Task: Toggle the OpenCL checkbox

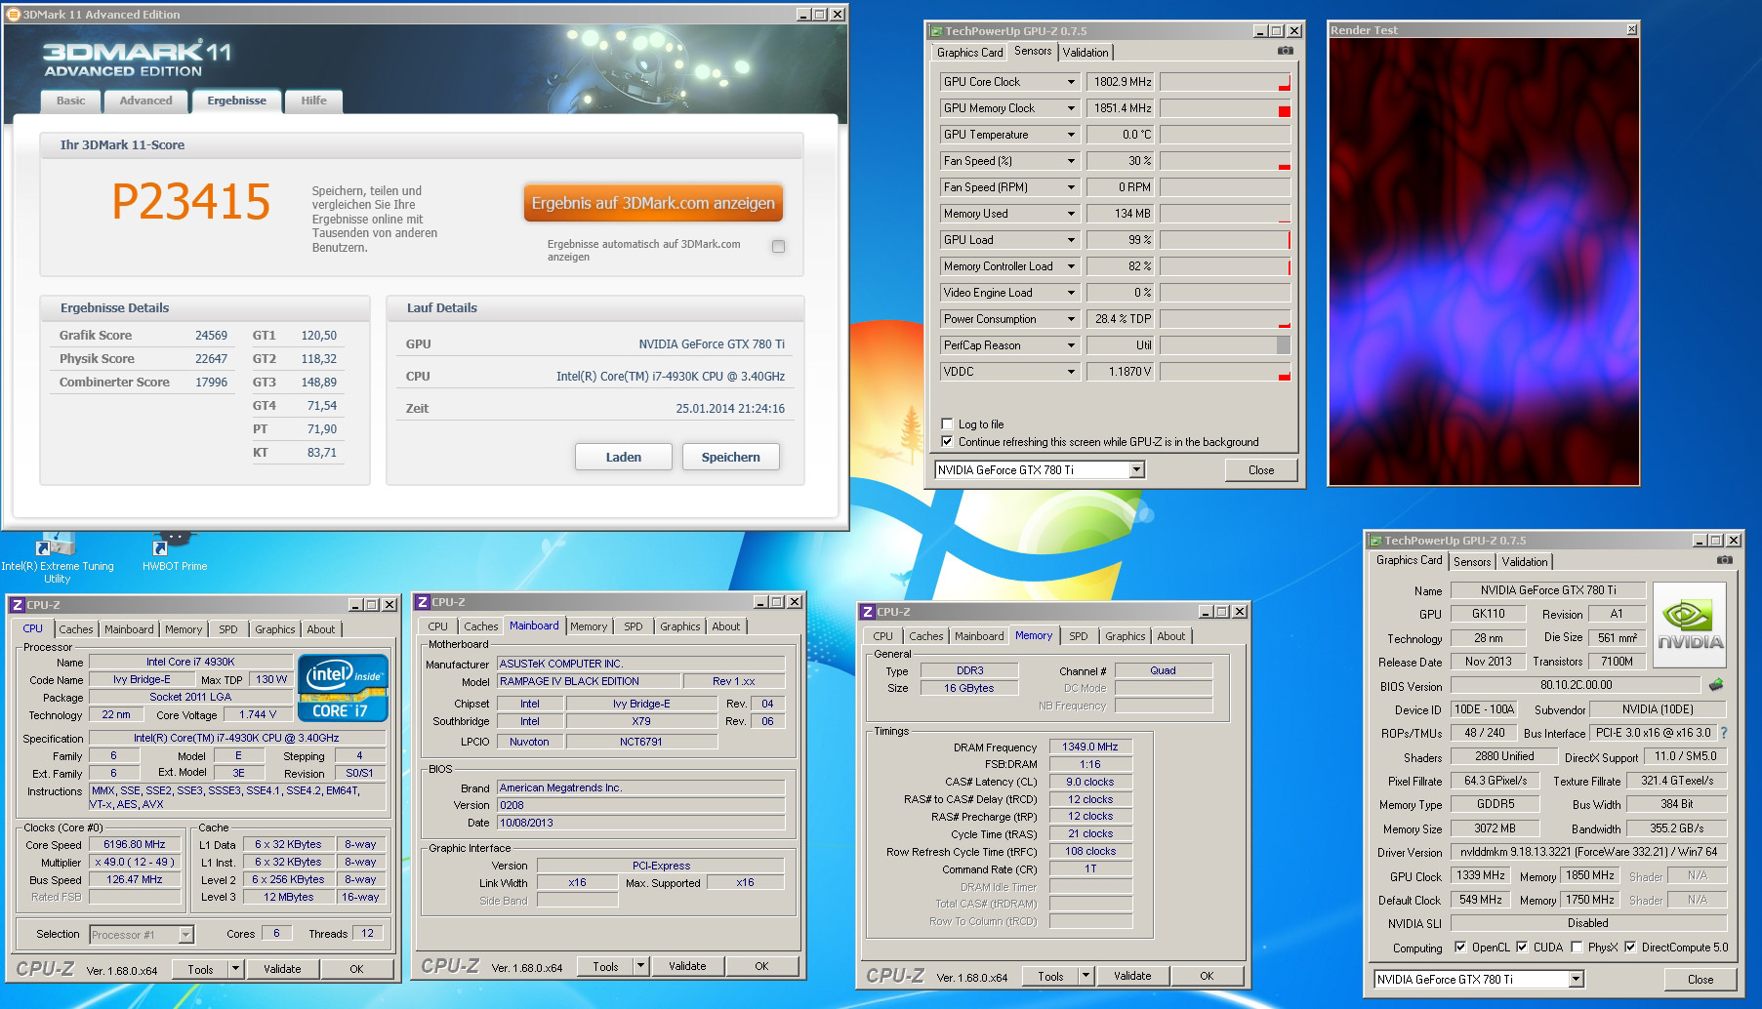Action: point(1460,947)
